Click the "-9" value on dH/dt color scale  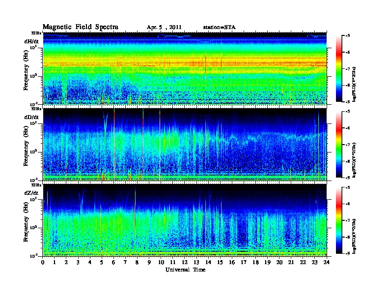coord(347,102)
